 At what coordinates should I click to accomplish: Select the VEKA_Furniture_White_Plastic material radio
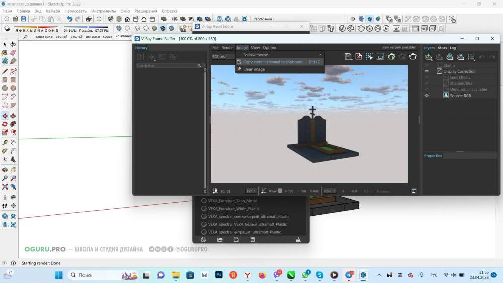pyautogui.click(x=204, y=209)
